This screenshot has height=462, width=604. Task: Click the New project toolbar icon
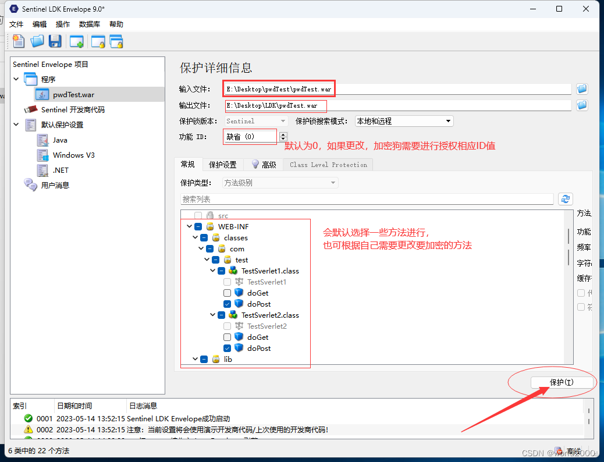click(x=19, y=41)
